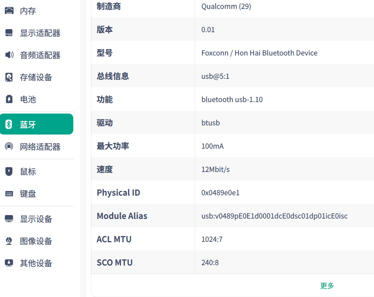The width and height of the screenshot is (374, 297).
Task: Select 网络适配器 in the sidebar
Action: 40,147
